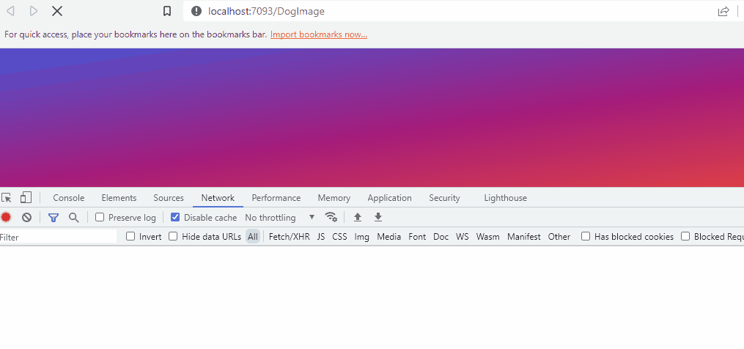
Task: Stop recording network log red button
Action: pyautogui.click(x=6, y=218)
